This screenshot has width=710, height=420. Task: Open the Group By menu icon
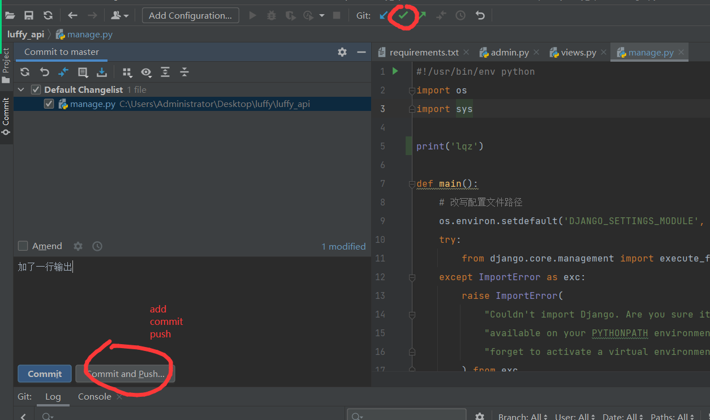point(127,72)
